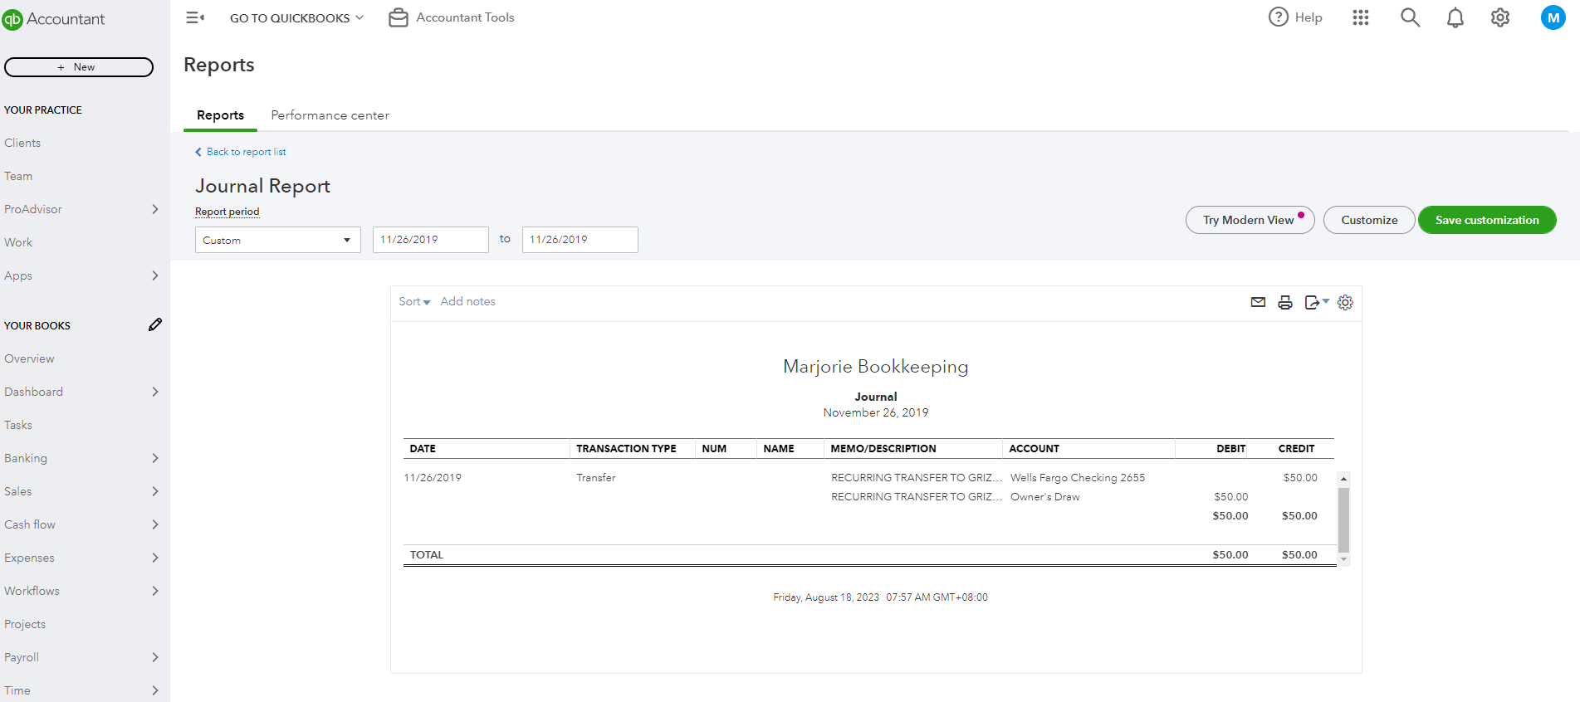The width and height of the screenshot is (1580, 702).
Task: Open the apps grid launcher
Action: pos(1361,17)
